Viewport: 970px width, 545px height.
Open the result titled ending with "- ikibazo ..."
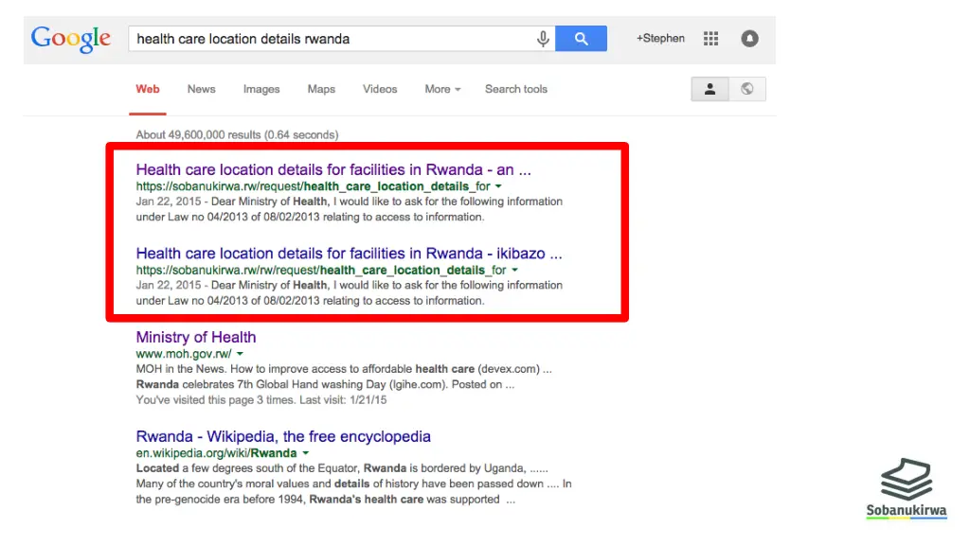349,254
